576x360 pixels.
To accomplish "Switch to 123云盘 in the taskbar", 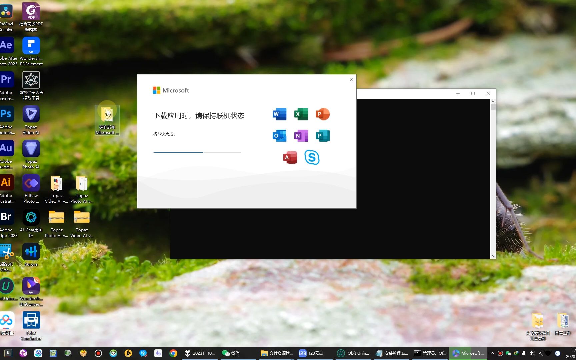I will click(x=314, y=353).
